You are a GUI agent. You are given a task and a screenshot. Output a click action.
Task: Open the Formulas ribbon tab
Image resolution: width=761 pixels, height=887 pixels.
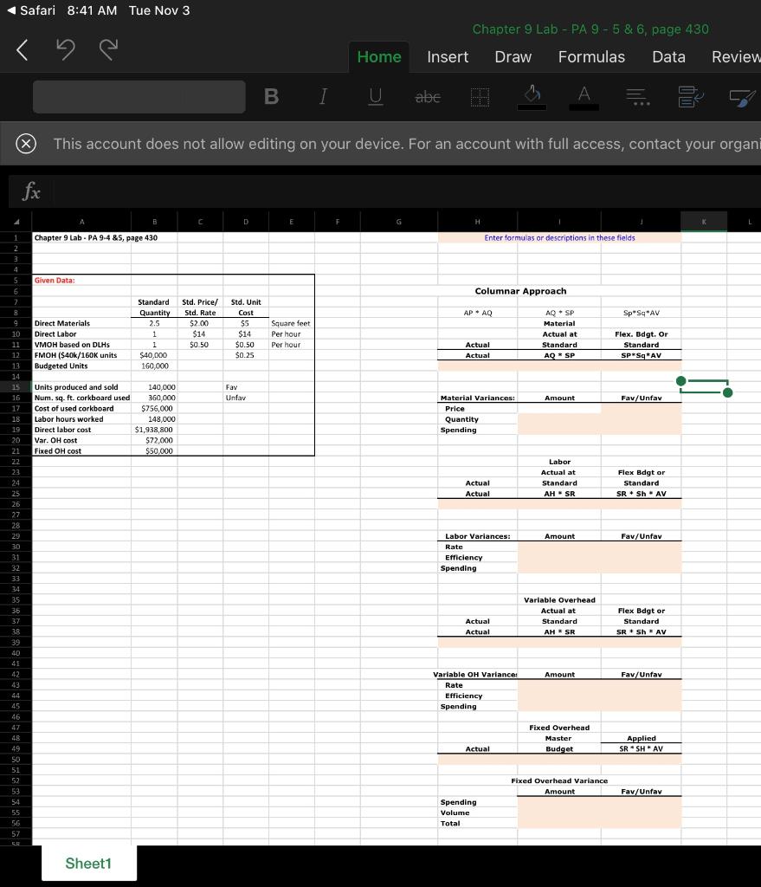tap(591, 56)
